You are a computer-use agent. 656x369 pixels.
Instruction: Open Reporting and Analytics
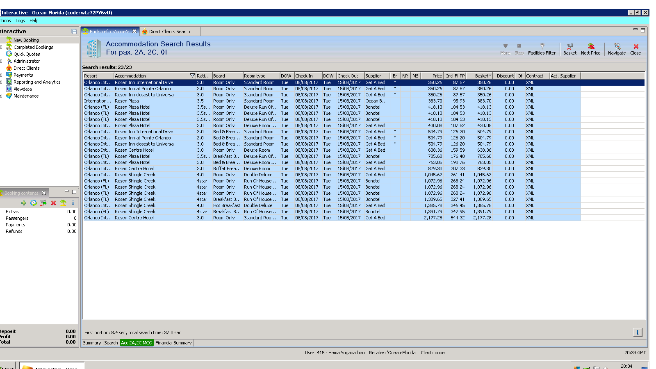click(x=37, y=82)
